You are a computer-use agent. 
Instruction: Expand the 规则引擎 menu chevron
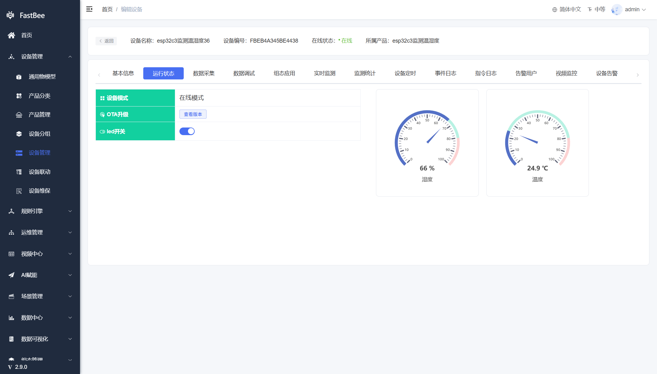click(x=70, y=211)
